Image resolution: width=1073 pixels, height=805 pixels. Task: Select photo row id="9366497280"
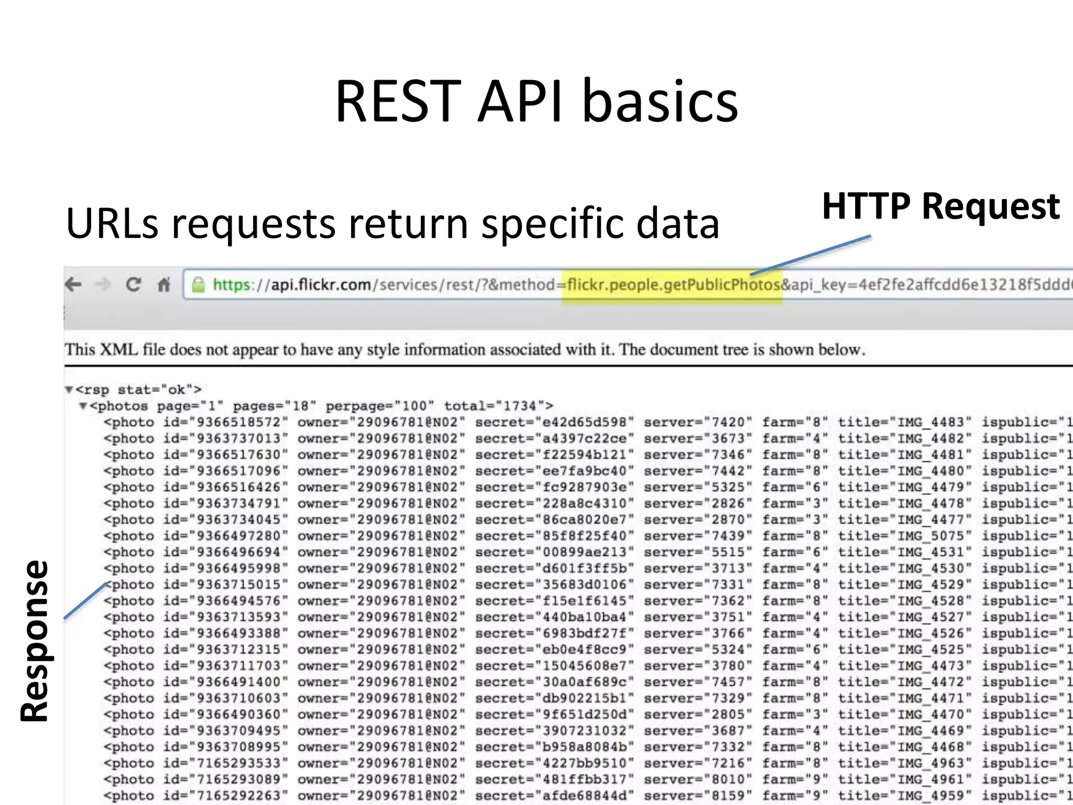(x=588, y=536)
